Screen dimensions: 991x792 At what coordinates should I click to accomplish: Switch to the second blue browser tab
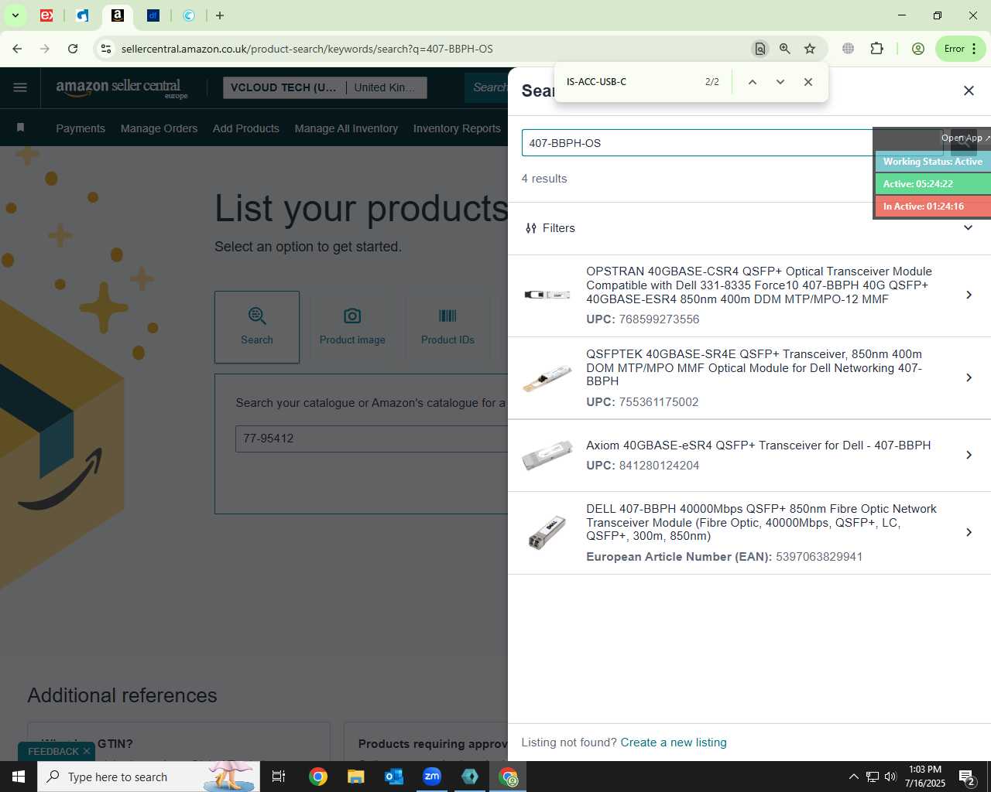click(83, 15)
